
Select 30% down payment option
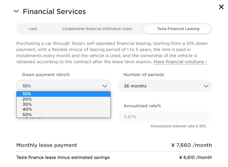point(63,104)
